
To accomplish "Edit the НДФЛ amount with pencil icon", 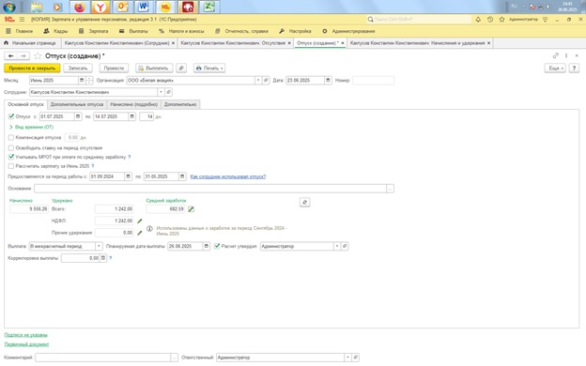I will (140, 221).
